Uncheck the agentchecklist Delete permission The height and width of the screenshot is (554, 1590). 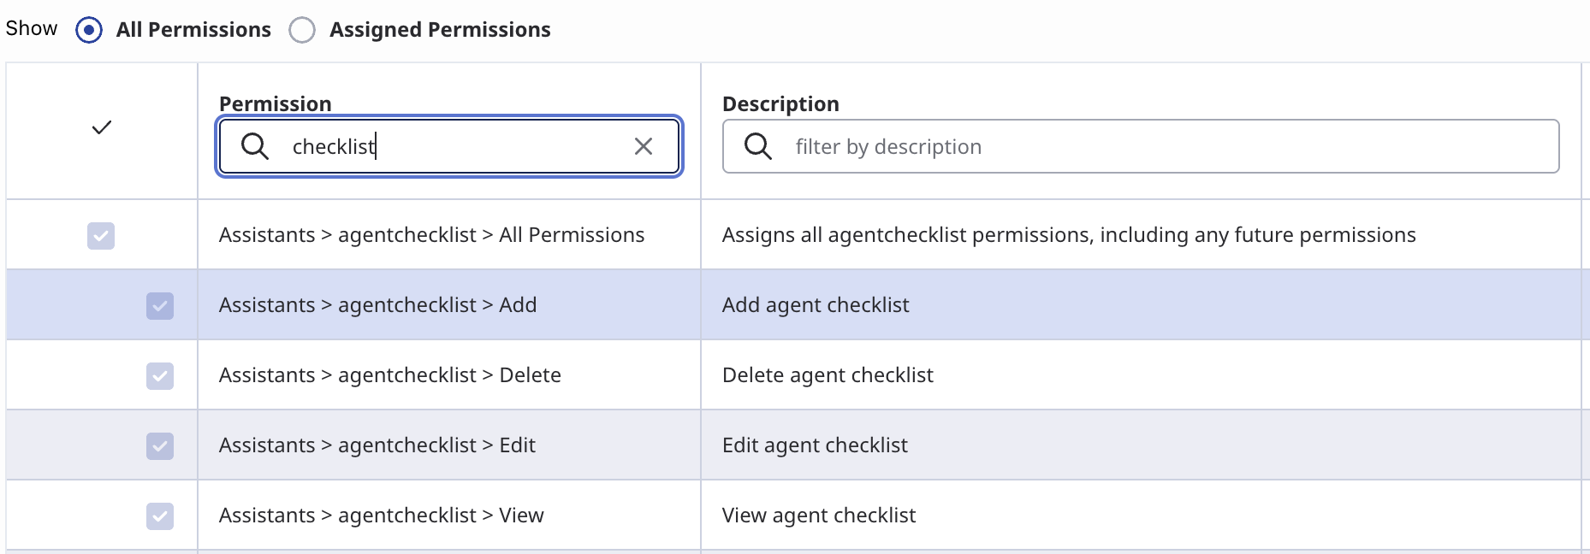[160, 375]
